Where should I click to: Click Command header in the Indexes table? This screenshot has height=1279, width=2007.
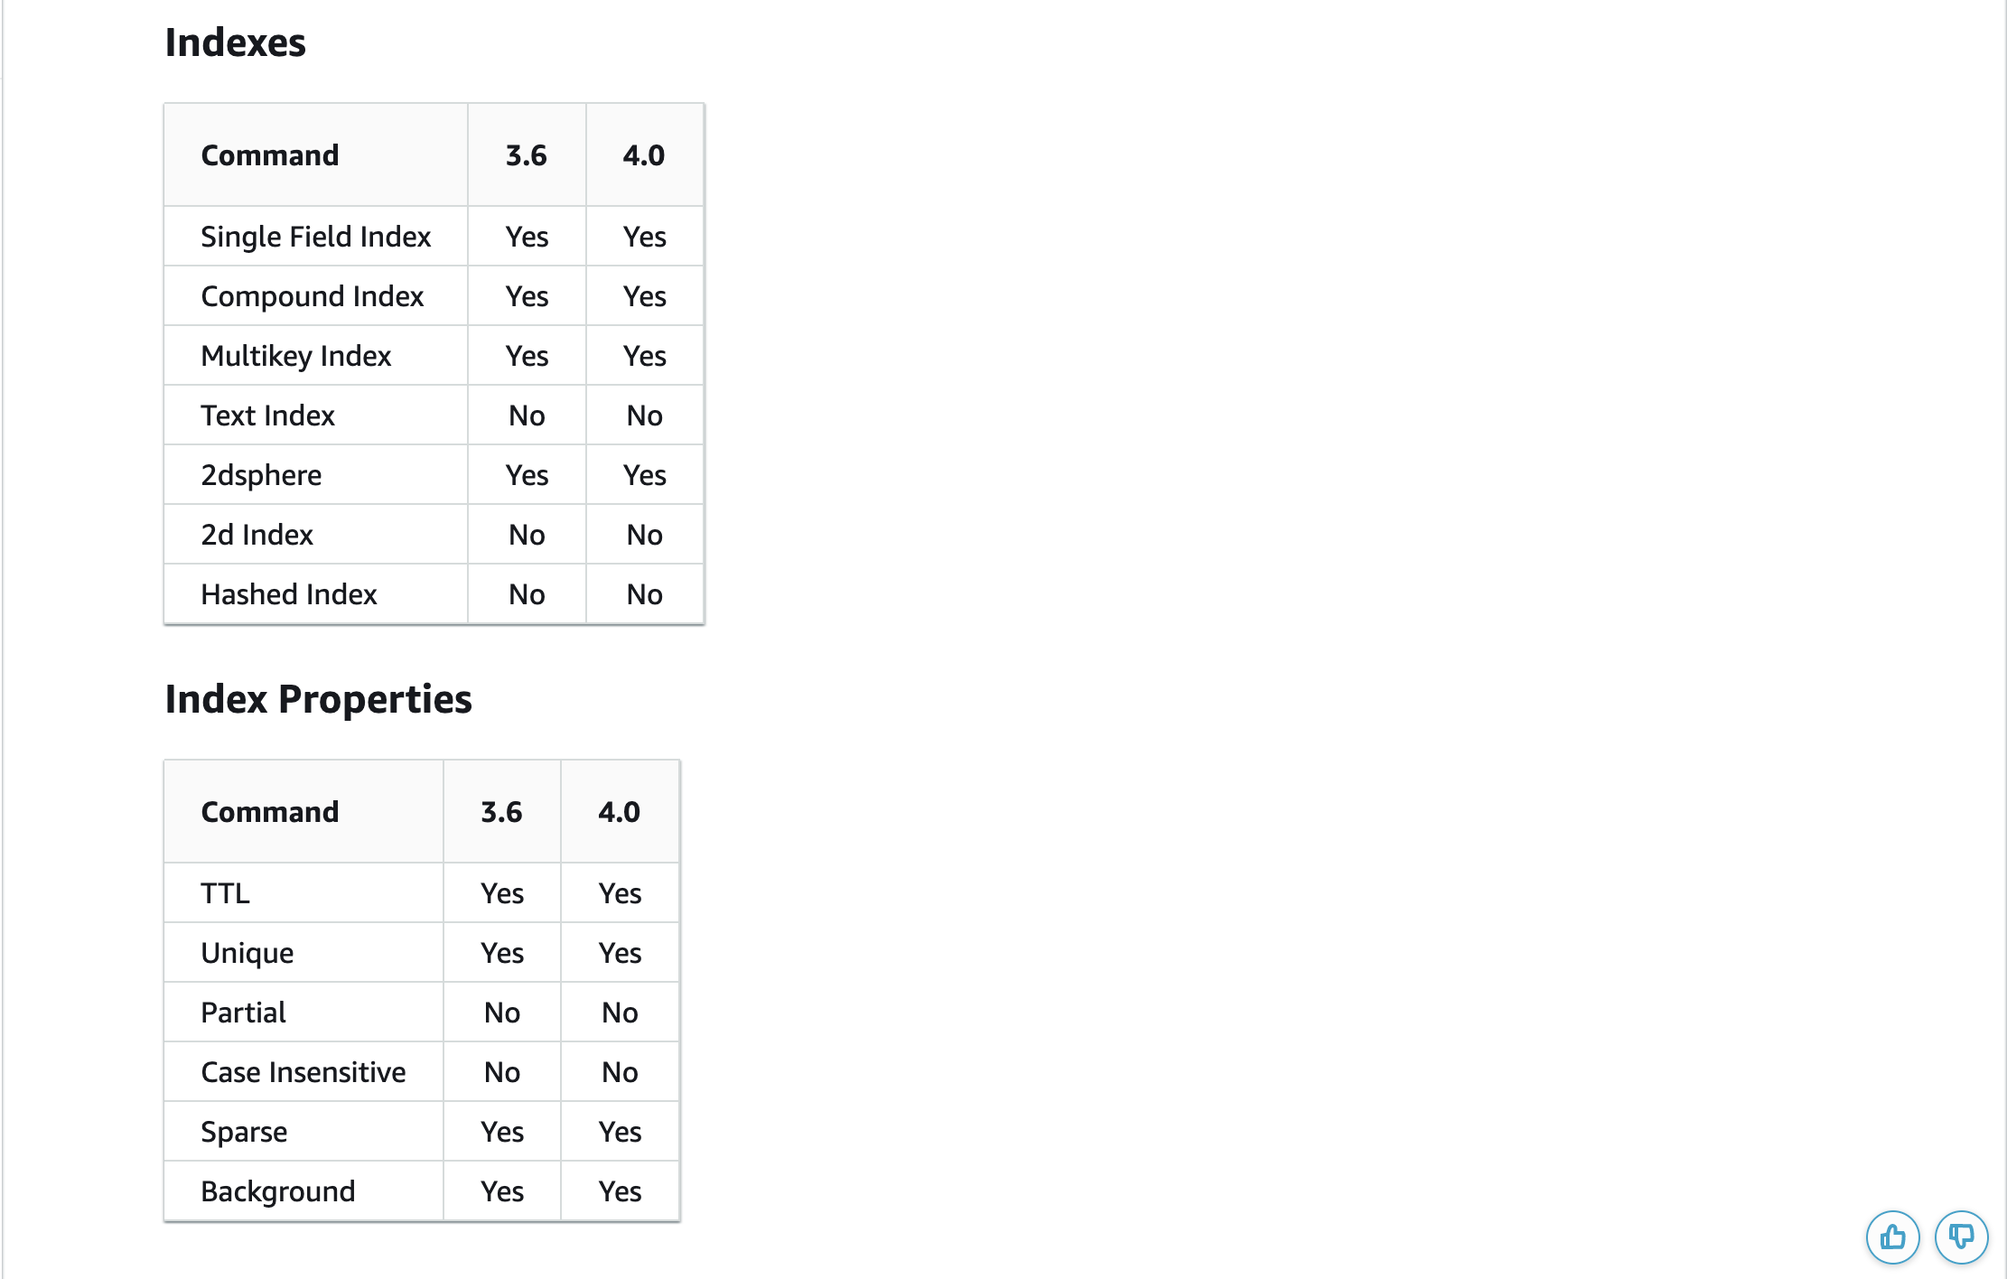269,155
